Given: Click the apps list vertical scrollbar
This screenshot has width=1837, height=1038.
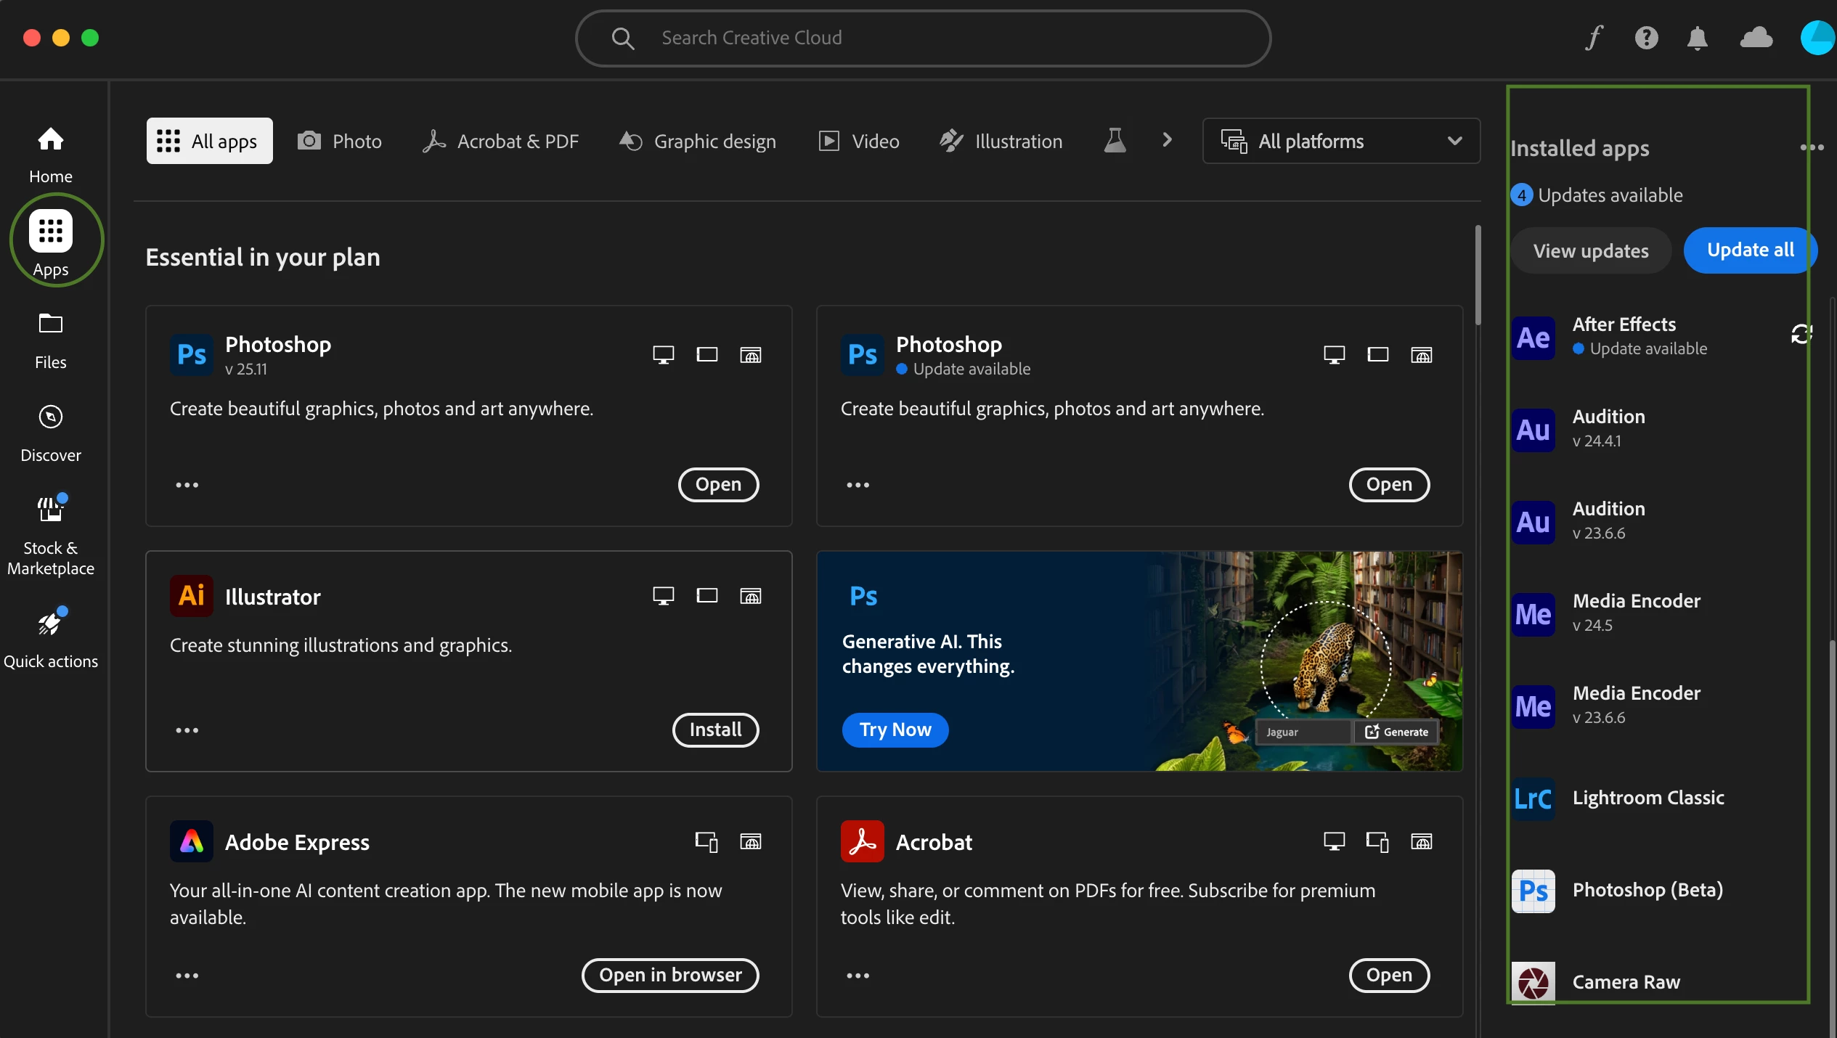Looking at the screenshot, I should coord(1478,276).
